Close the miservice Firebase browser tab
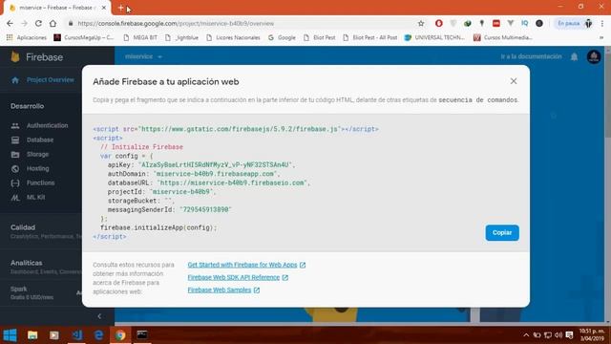This screenshot has width=611, height=344. (x=104, y=8)
